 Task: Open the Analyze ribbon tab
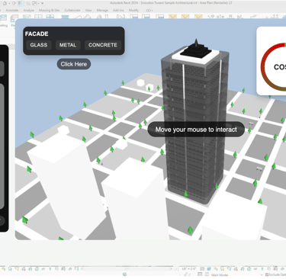coord(29,11)
